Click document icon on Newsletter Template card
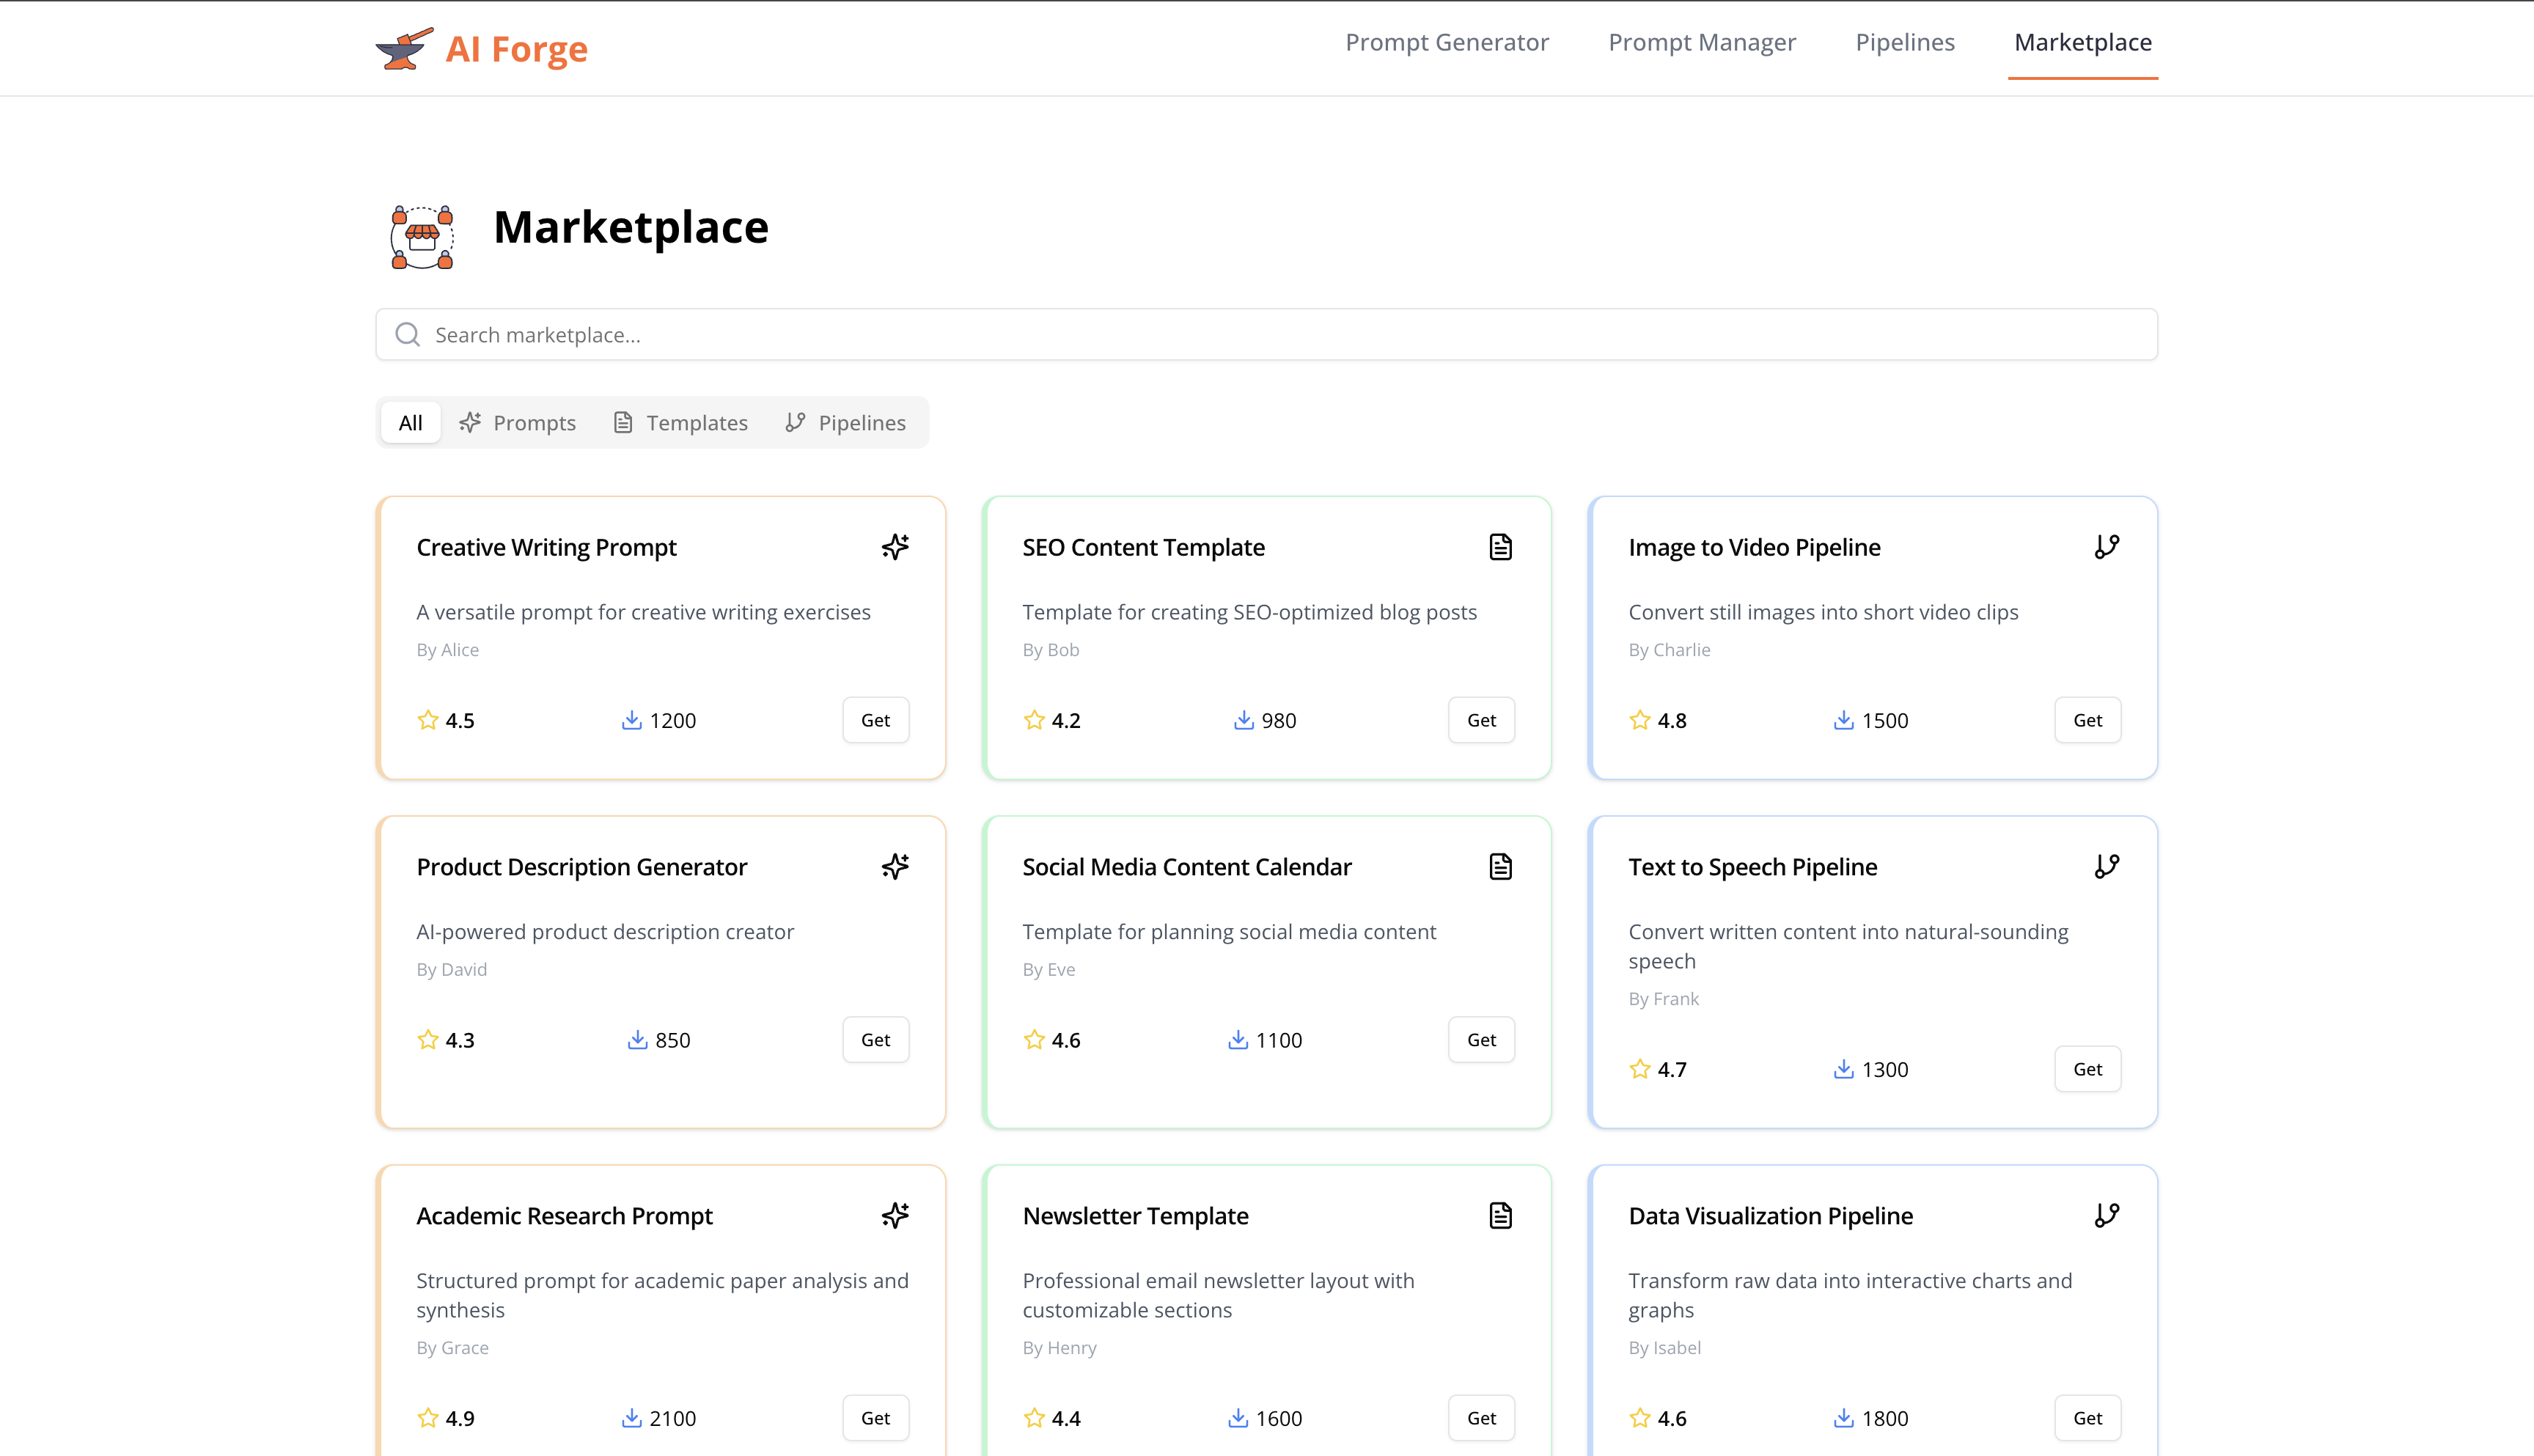 (x=1500, y=1215)
